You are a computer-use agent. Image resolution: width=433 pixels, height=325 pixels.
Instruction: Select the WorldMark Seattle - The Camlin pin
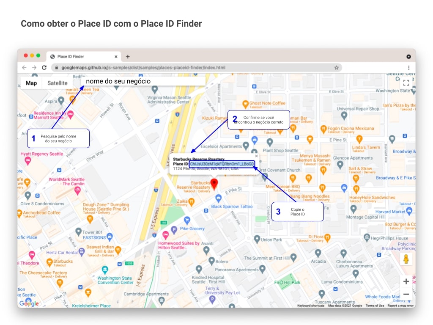pos(78,190)
